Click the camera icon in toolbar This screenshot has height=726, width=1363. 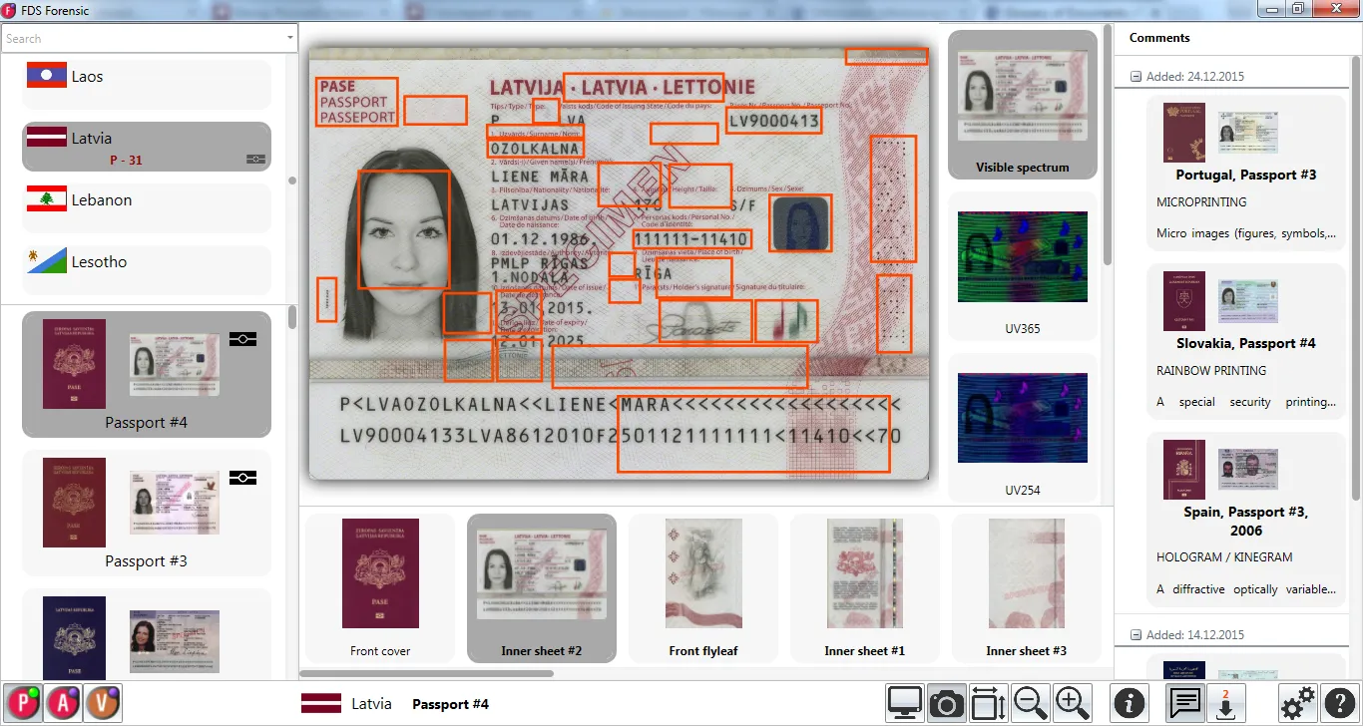(x=946, y=704)
